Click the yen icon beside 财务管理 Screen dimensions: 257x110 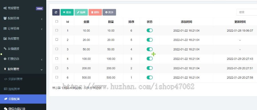pos(5,69)
